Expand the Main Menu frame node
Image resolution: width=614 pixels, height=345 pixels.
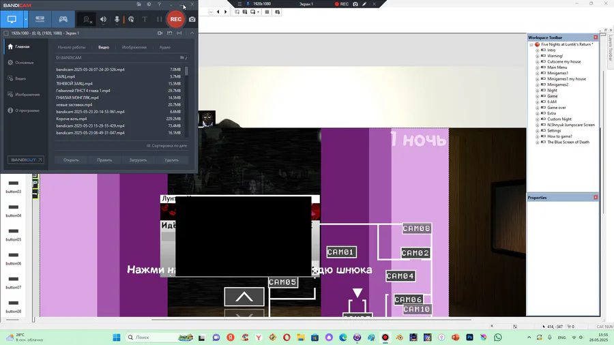538,67
